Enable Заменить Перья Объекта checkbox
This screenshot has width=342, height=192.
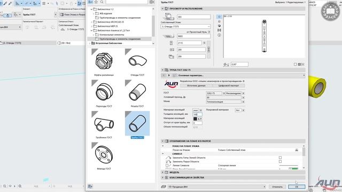coord(280,162)
